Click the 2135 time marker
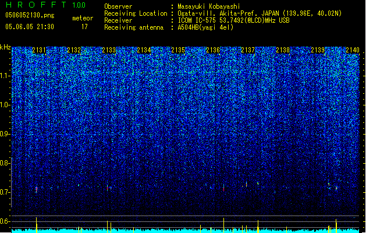 (x=178, y=50)
